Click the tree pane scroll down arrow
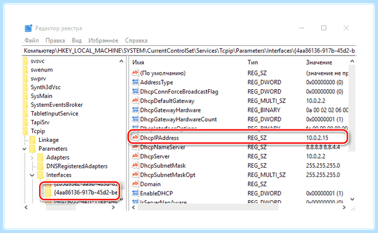The height and width of the screenshot is (233, 378). click(x=122, y=199)
